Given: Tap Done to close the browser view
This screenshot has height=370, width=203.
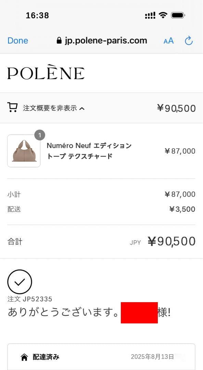Looking at the screenshot, I should pos(18,40).
